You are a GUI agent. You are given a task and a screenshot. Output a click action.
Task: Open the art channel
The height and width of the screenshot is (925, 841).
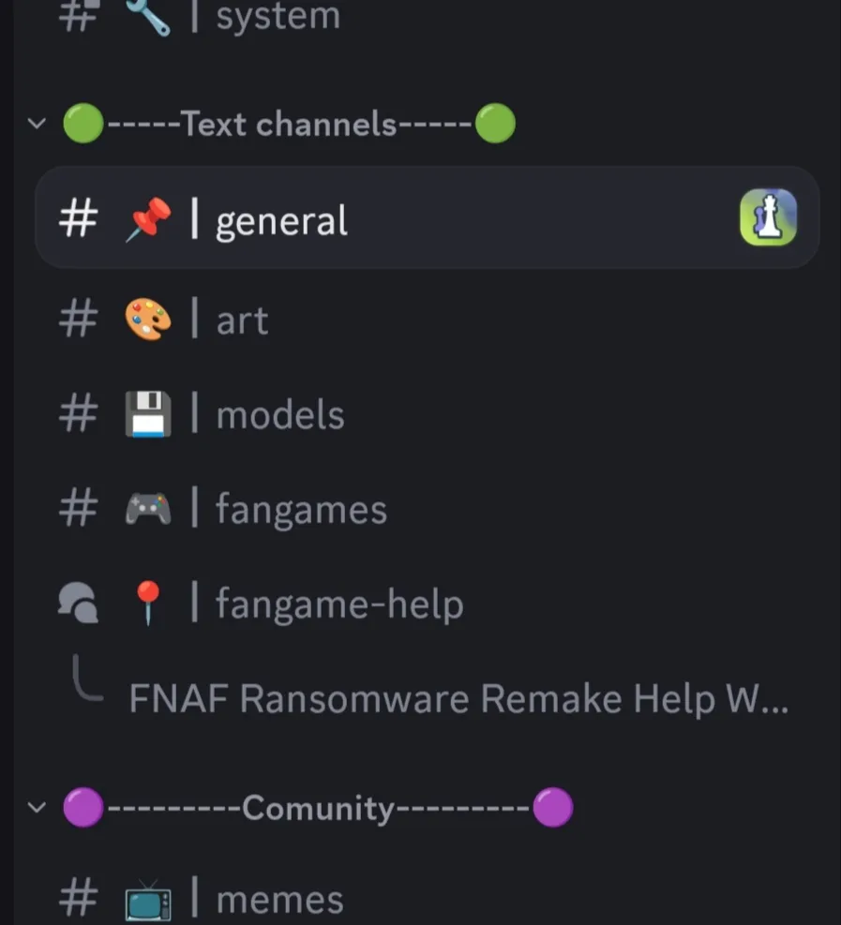(428, 320)
